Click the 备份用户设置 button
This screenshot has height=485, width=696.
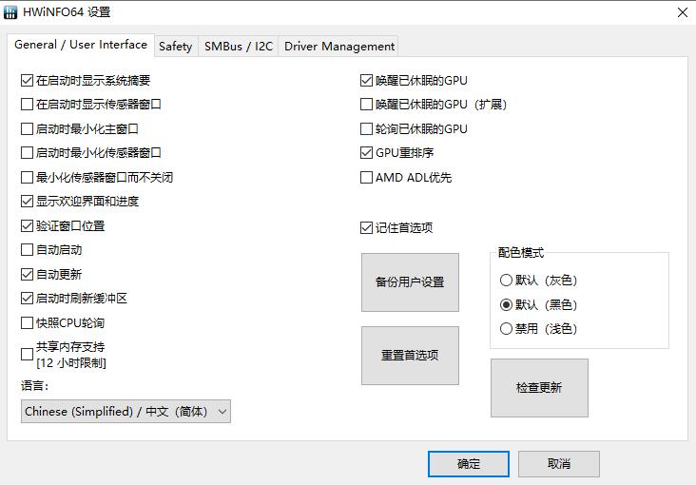[x=410, y=282]
